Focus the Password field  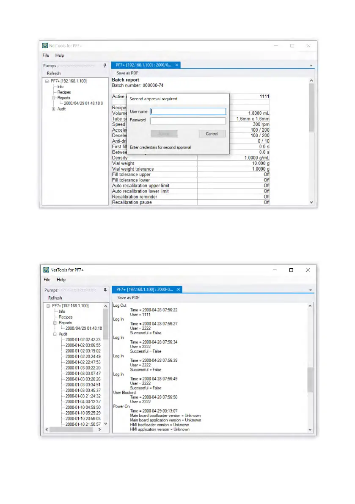point(188,121)
